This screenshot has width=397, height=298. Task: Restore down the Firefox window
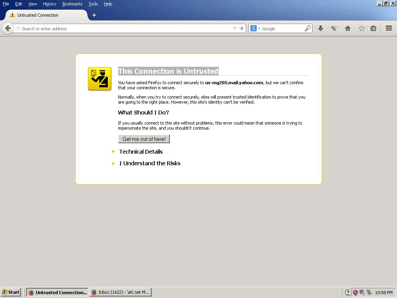point(386,3)
